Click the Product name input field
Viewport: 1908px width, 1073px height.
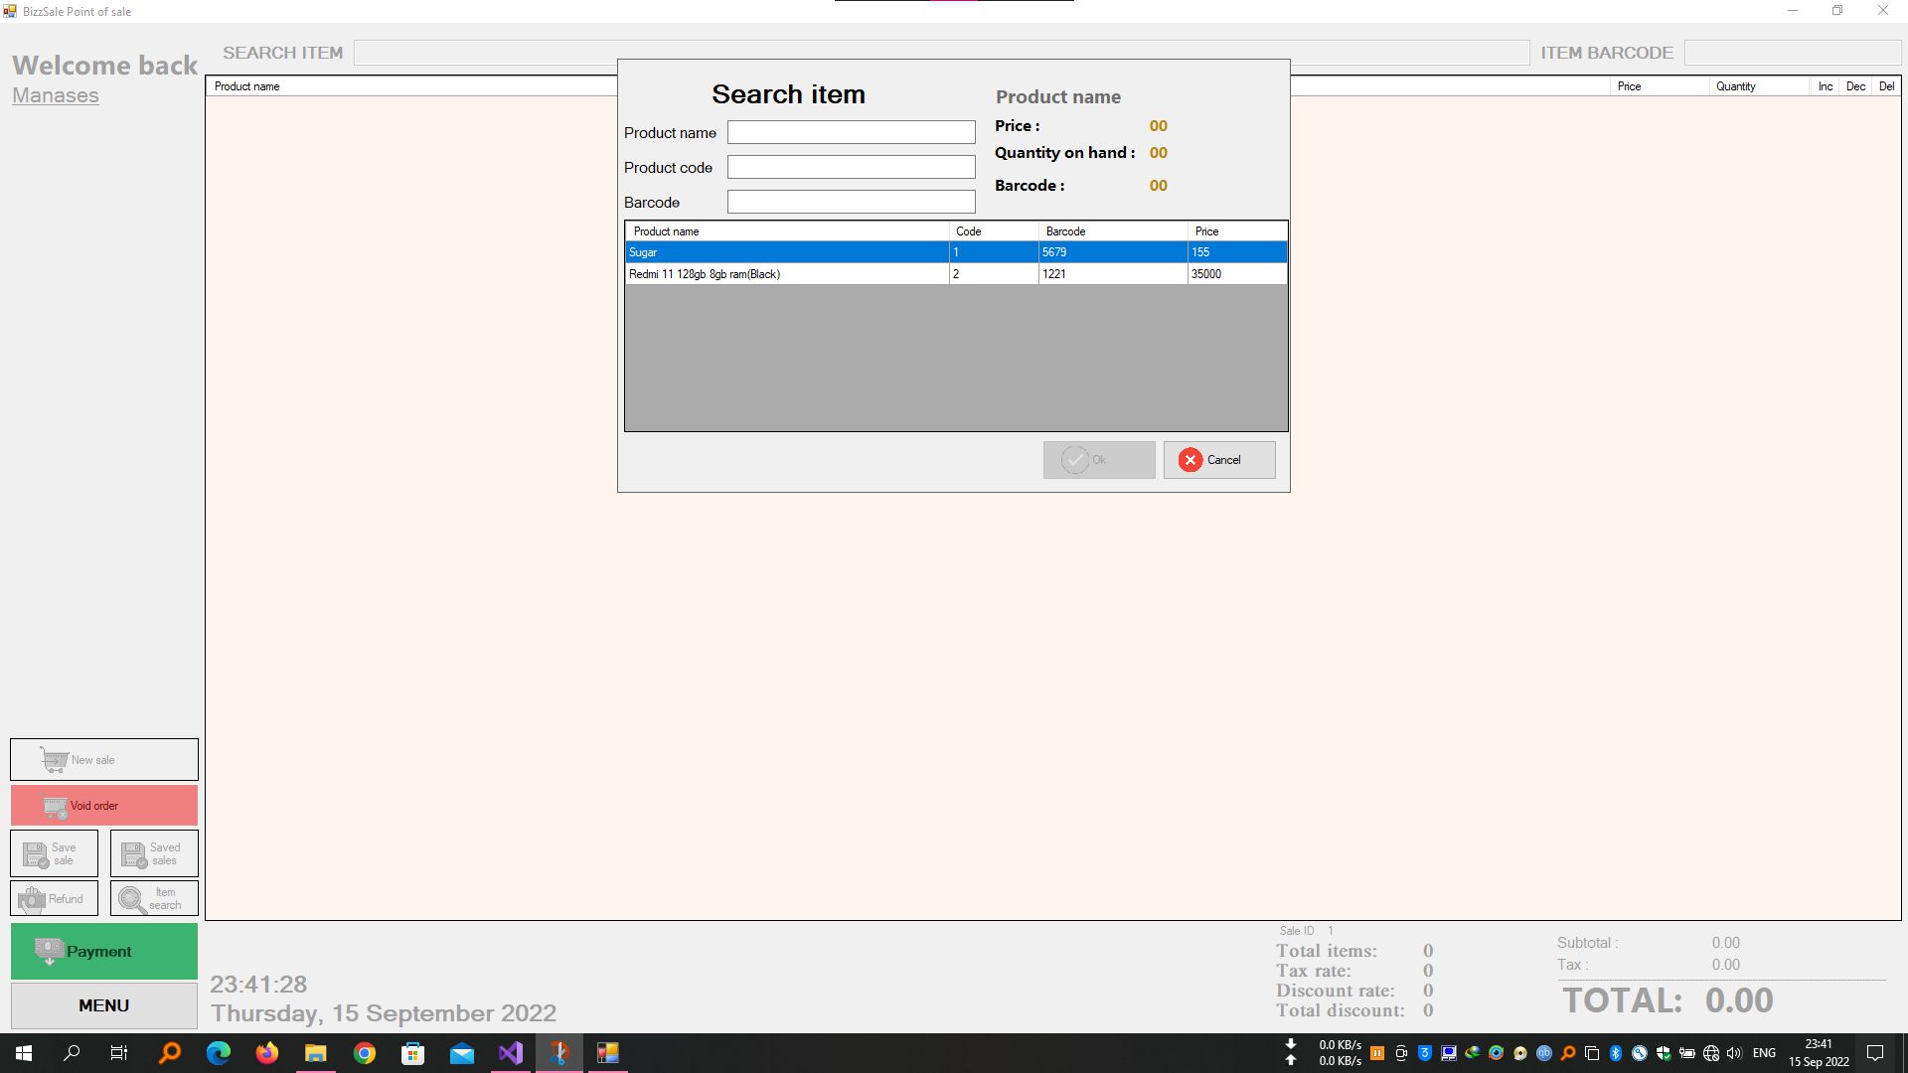click(851, 132)
